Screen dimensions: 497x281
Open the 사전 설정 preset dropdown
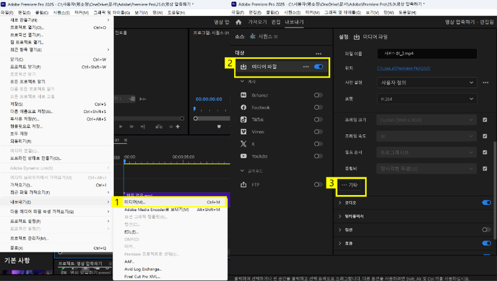(427, 83)
